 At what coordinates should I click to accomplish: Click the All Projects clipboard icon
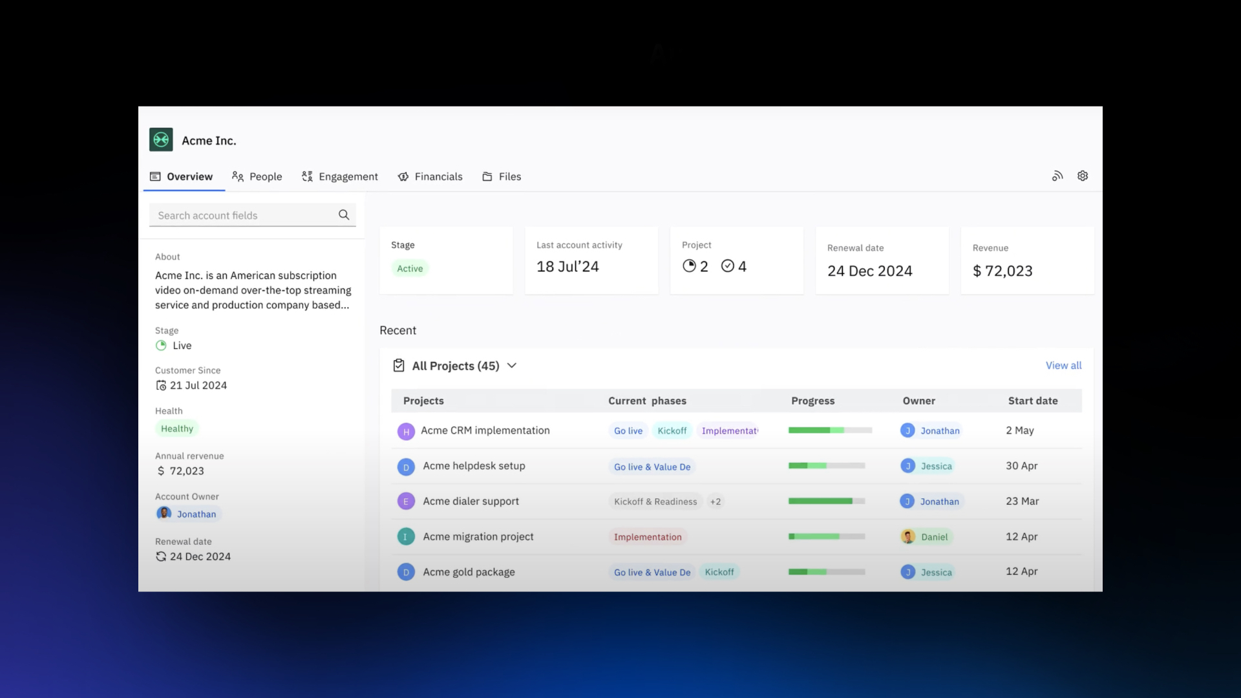[x=399, y=366]
